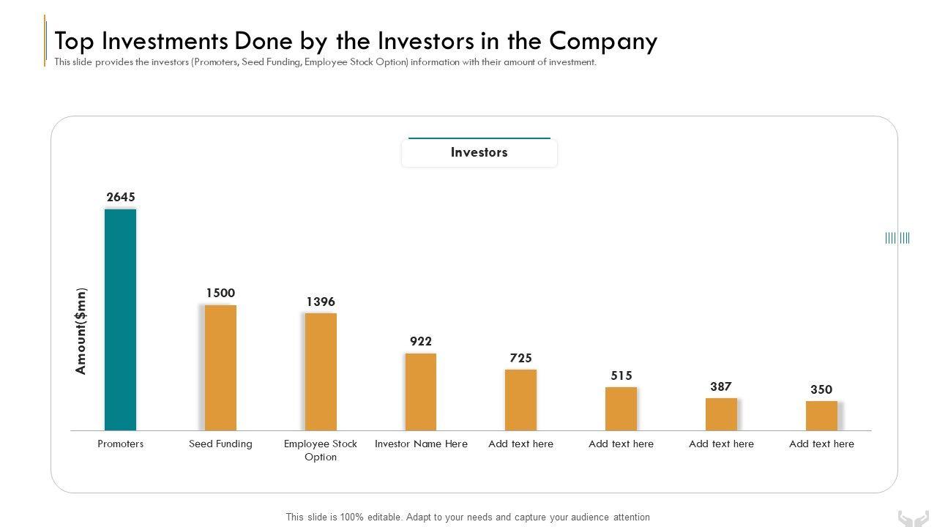Image resolution: width=937 pixels, height=527 pixels.
Task: Select the slide title text
Action: pos(356,41)
